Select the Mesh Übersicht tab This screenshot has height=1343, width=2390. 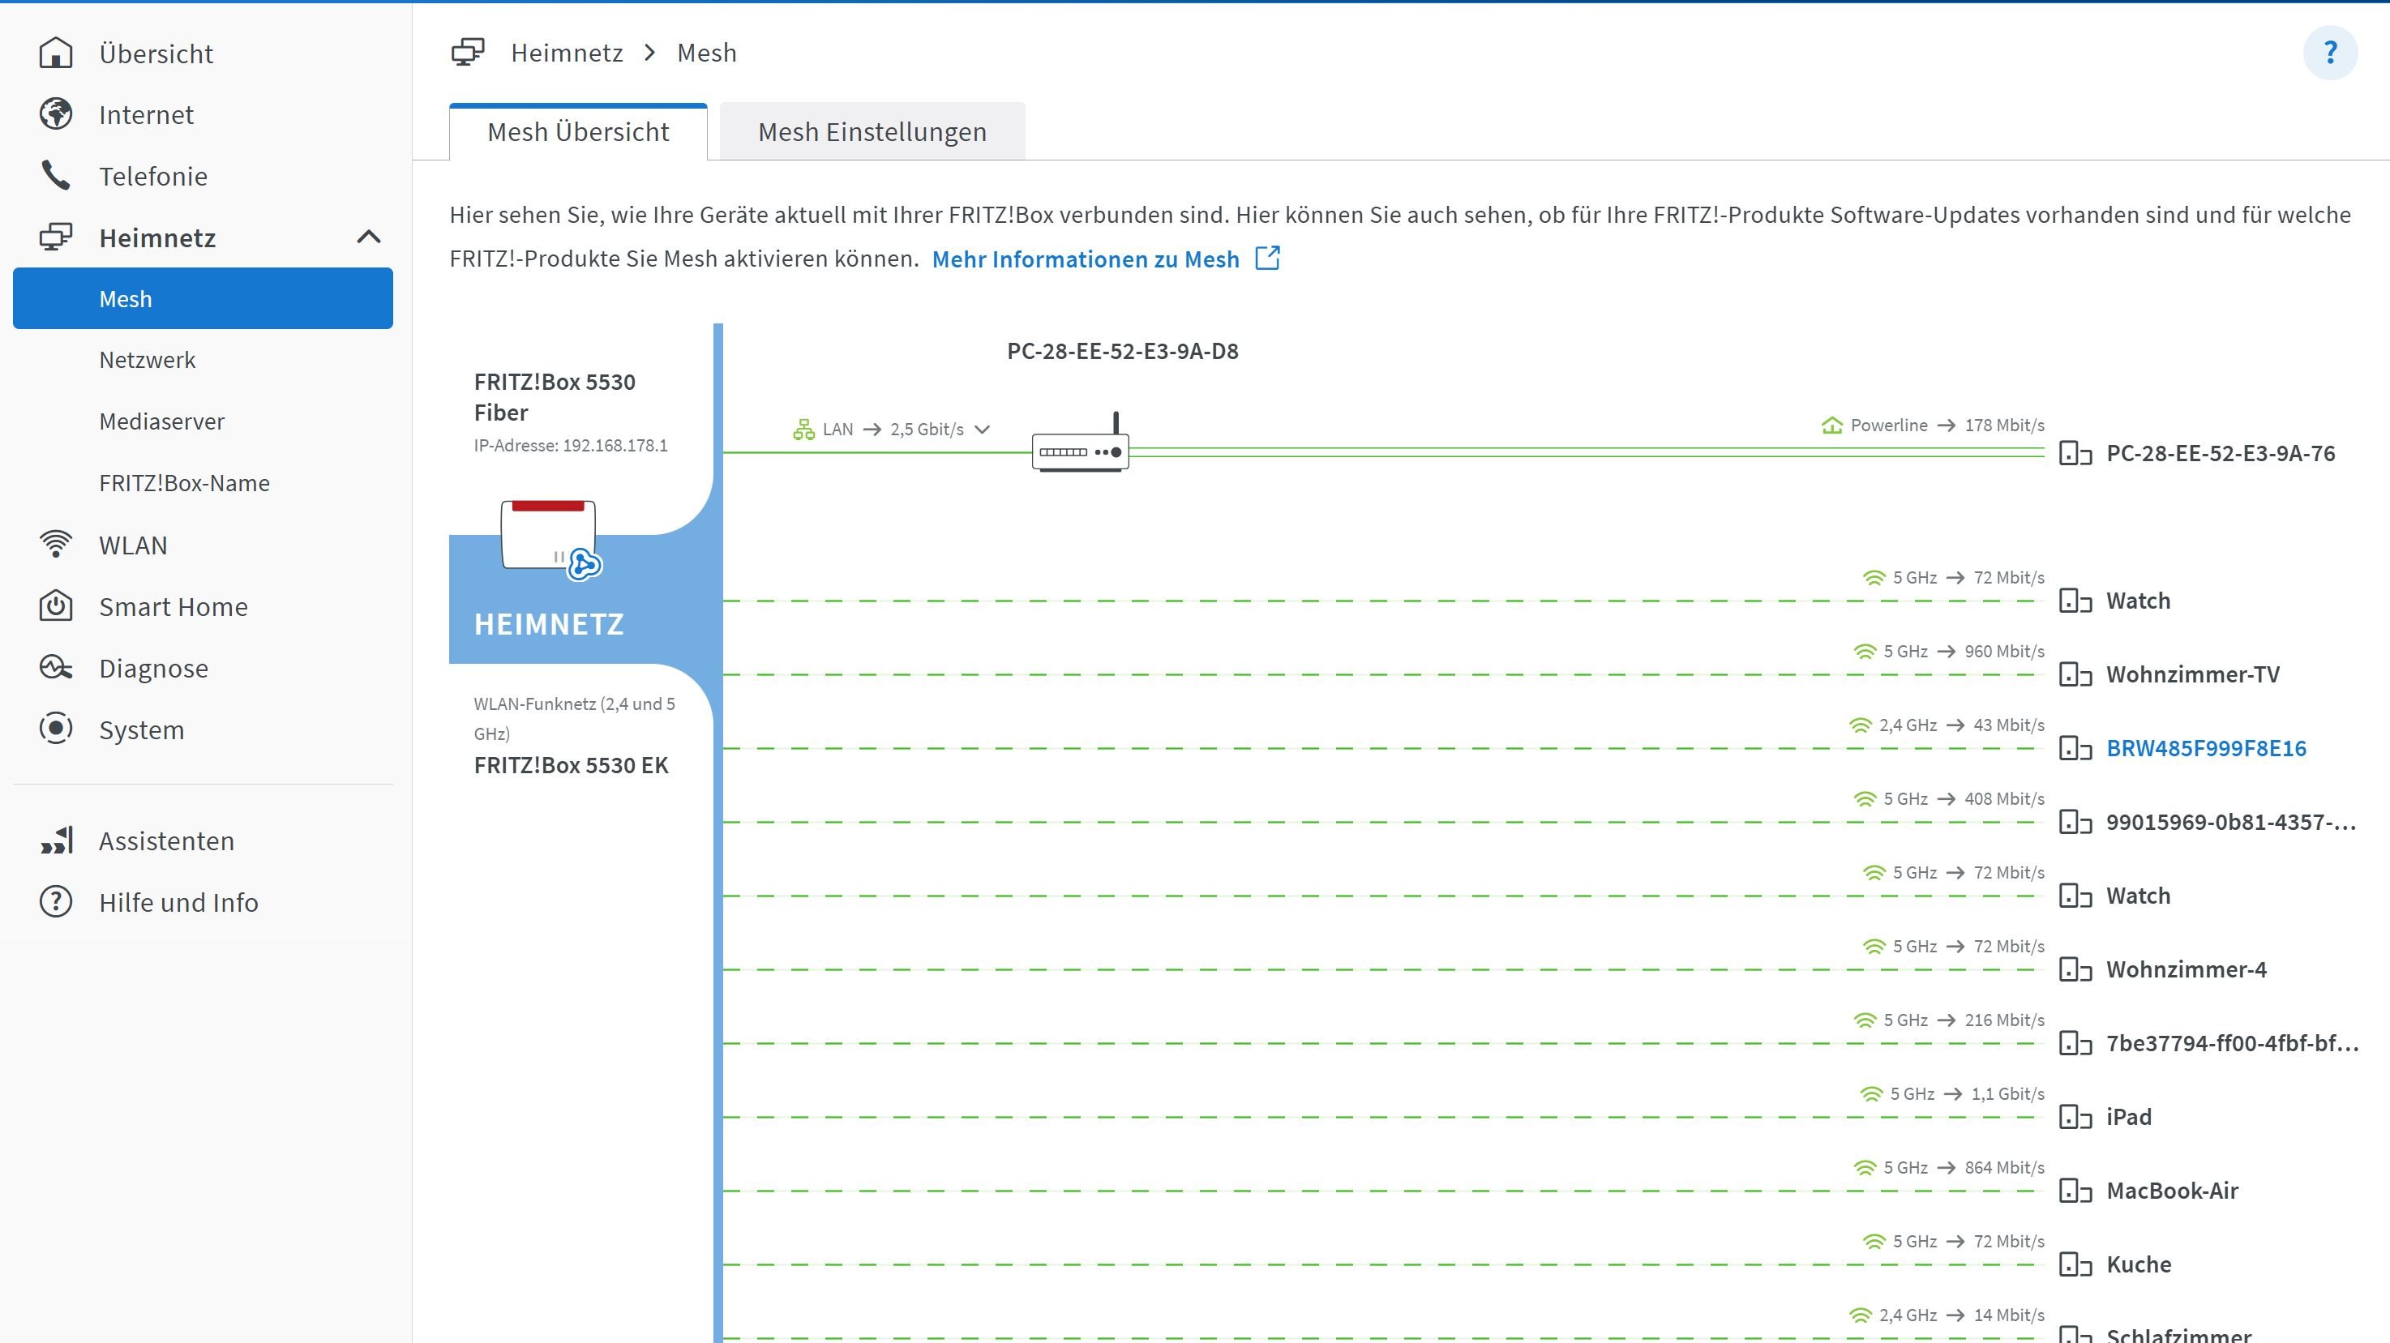578,133
